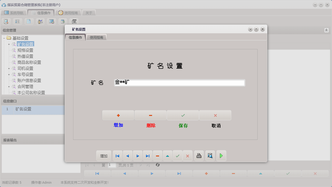Click the export data toolbar icon

pos(62,21)
